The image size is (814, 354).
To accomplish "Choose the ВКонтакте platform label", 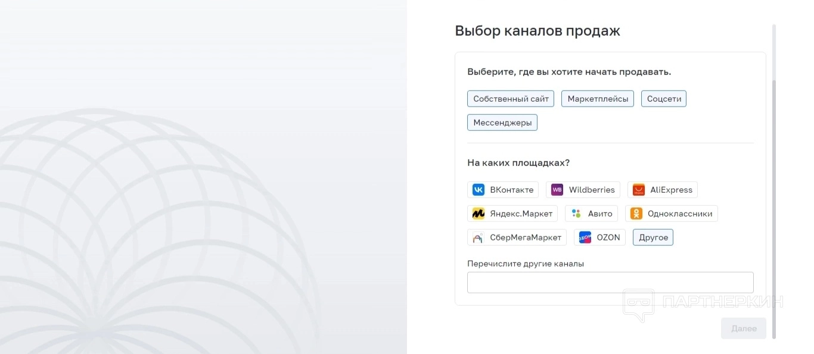I will (x=512, y=190).
